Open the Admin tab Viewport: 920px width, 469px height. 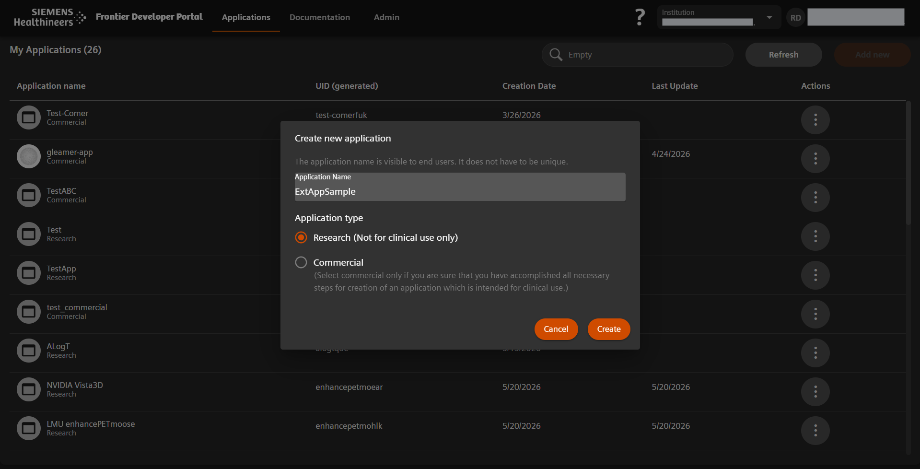386,17
